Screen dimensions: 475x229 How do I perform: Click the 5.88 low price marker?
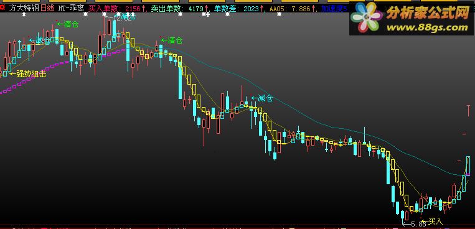tap(415, 224)
